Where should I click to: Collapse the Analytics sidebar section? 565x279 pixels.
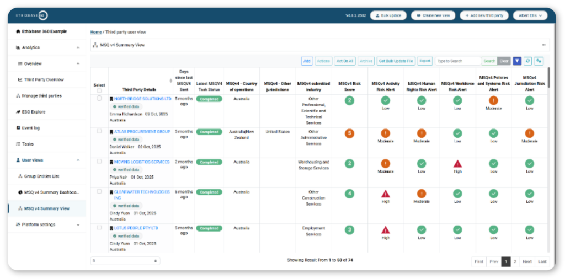pyautogui.click(x=78, y=48)
